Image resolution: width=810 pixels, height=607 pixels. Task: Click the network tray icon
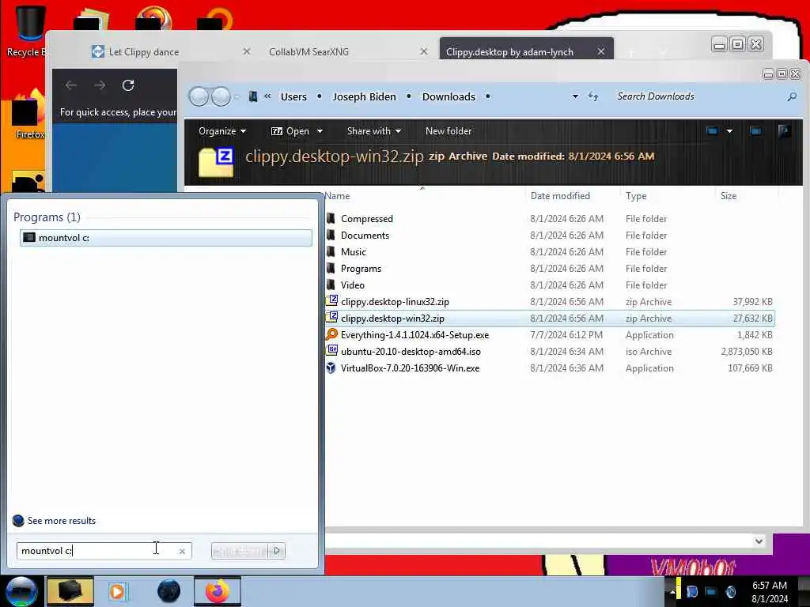(711, 592)
